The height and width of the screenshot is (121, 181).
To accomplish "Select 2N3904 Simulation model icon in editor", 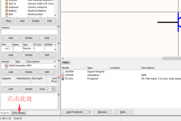I will [62, 75].
